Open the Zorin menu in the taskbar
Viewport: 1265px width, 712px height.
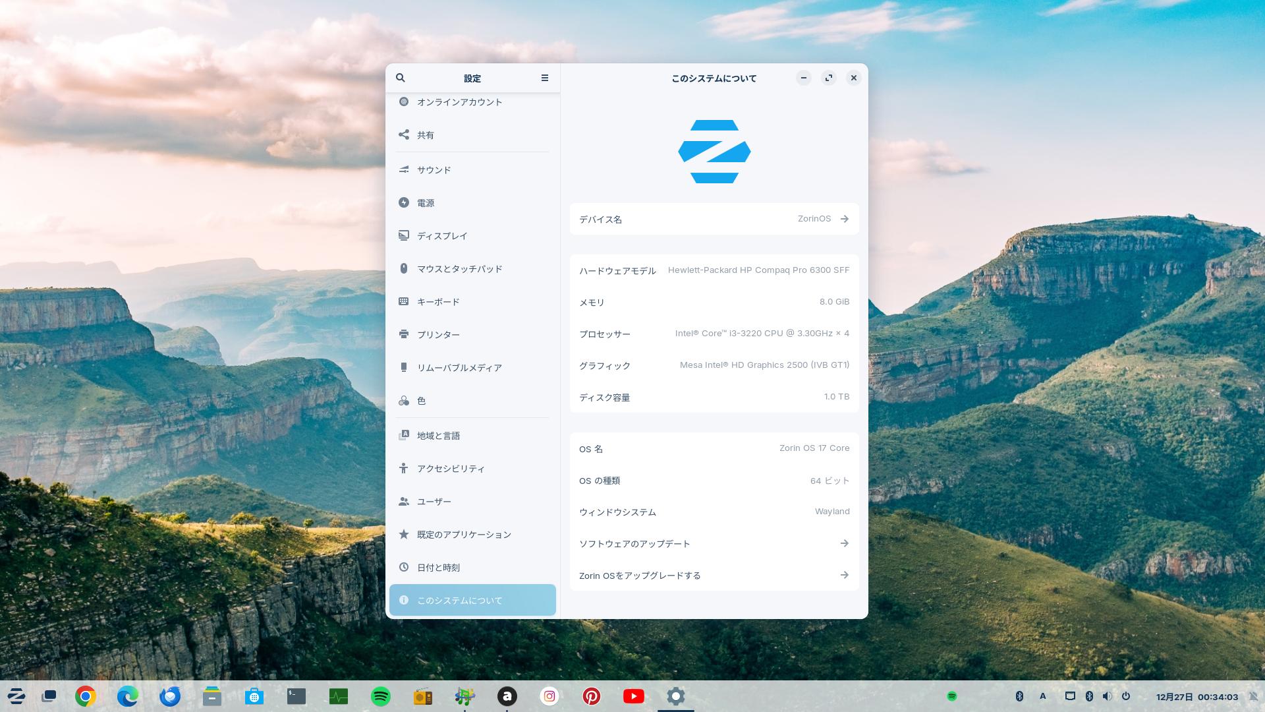(x=16, y=696)
